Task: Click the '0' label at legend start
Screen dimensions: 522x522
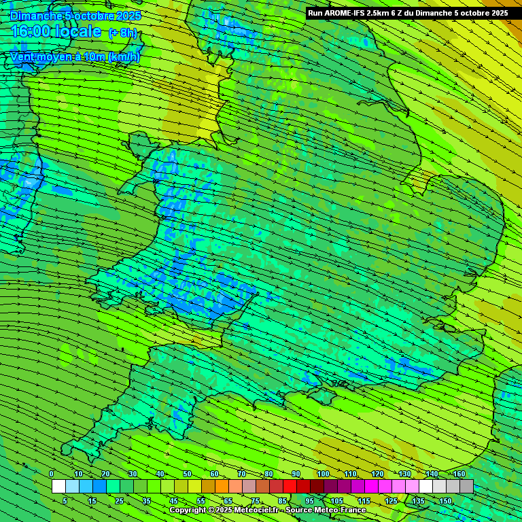Action: [x=52, y=474]
